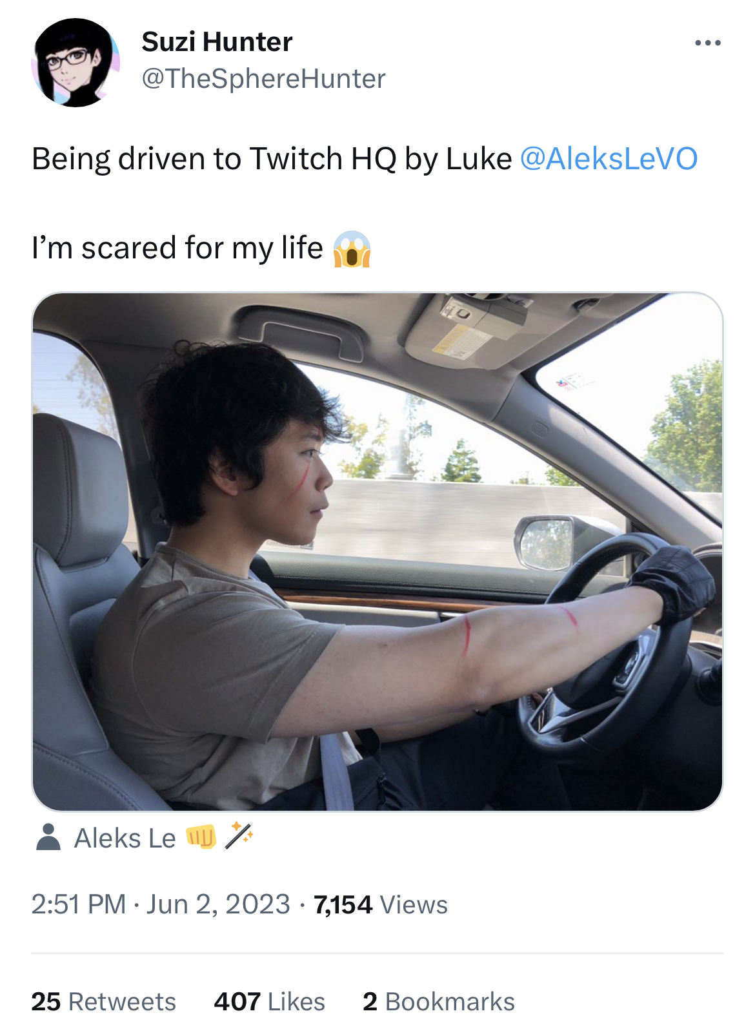This screenshot has width=755, height=1031.
Task: Open the 2:51 PM timestamp link
Action: [79, 904]
